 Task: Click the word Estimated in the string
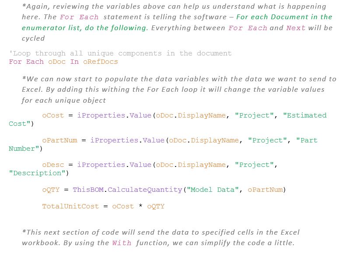[305, 115]
